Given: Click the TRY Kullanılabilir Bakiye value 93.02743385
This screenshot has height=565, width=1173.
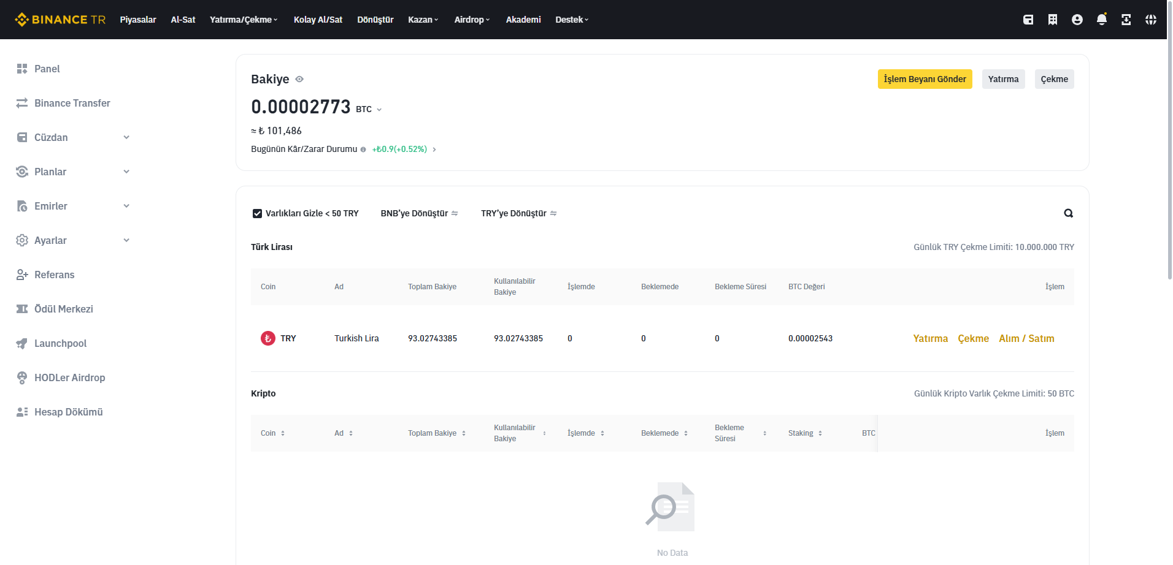Looking at the screenshot, I should [518, 338].
